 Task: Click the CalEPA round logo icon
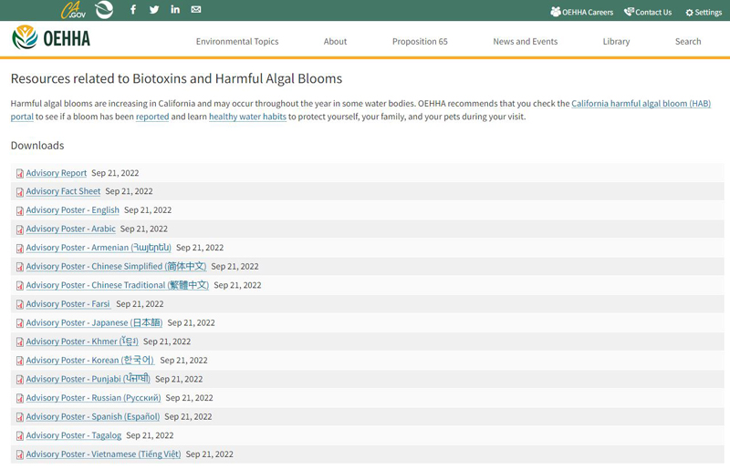tap(104, 9)
